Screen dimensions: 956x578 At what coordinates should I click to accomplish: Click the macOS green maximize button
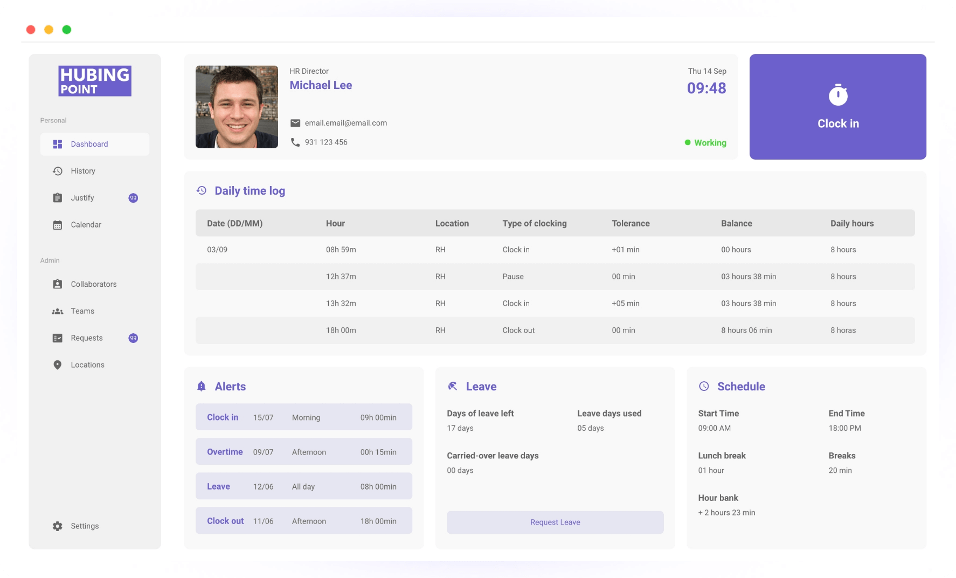67,30
